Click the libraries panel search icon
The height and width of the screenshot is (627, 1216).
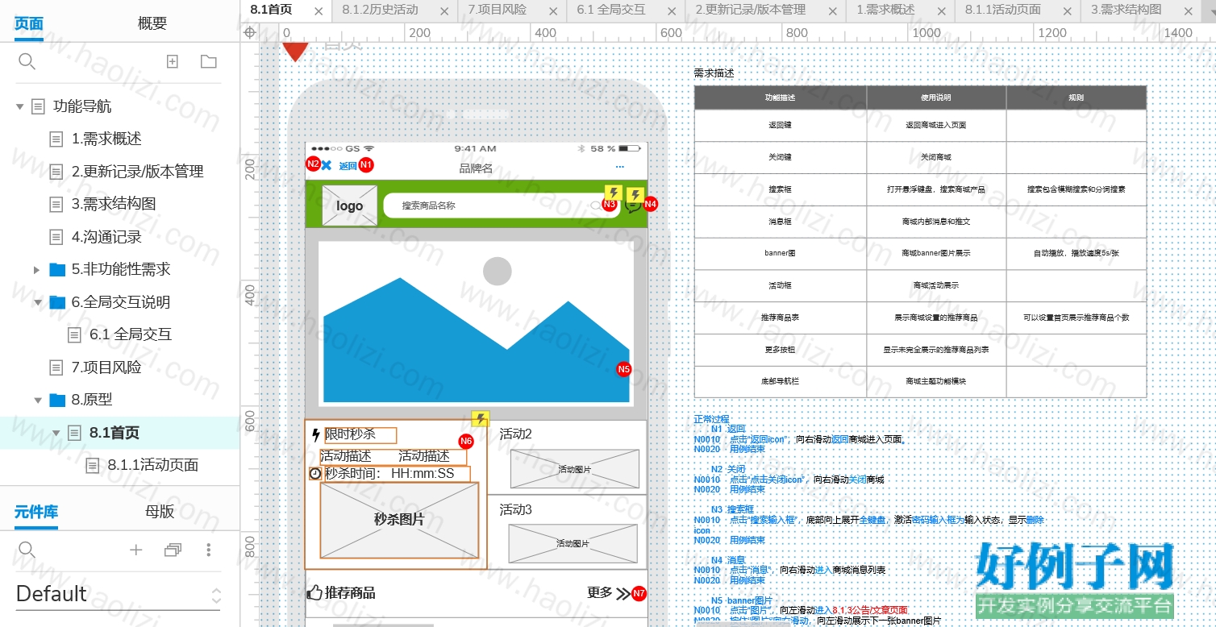click(27, 550)
